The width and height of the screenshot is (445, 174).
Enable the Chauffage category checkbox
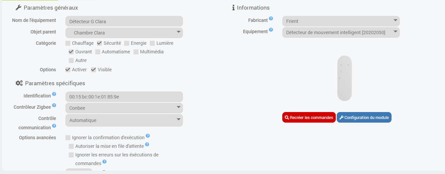(x=68, y=43)
